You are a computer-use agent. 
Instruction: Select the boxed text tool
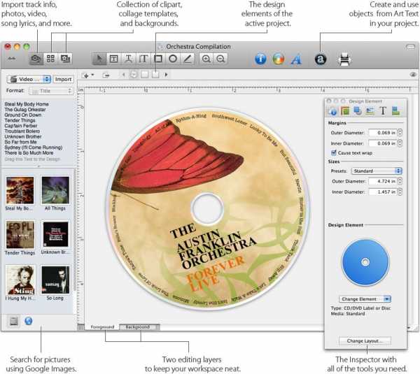(x=114, y=59)
